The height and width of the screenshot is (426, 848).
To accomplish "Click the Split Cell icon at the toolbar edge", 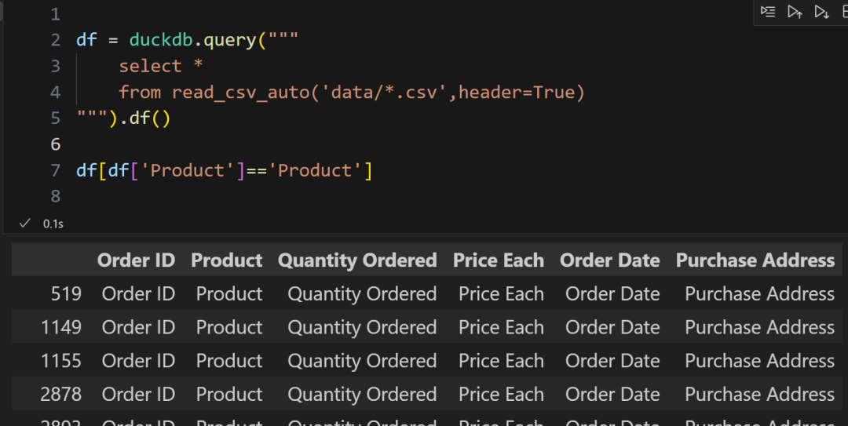I will (x=844, y=12).
